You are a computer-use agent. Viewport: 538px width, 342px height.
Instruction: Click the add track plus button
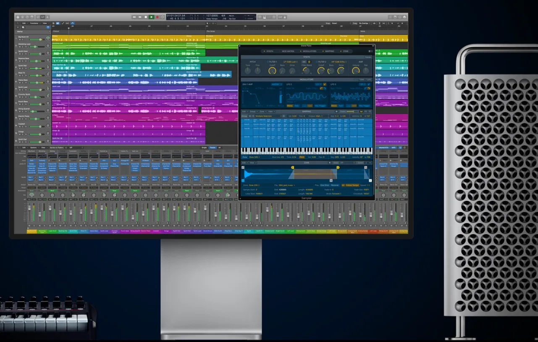tap(18, 28)
